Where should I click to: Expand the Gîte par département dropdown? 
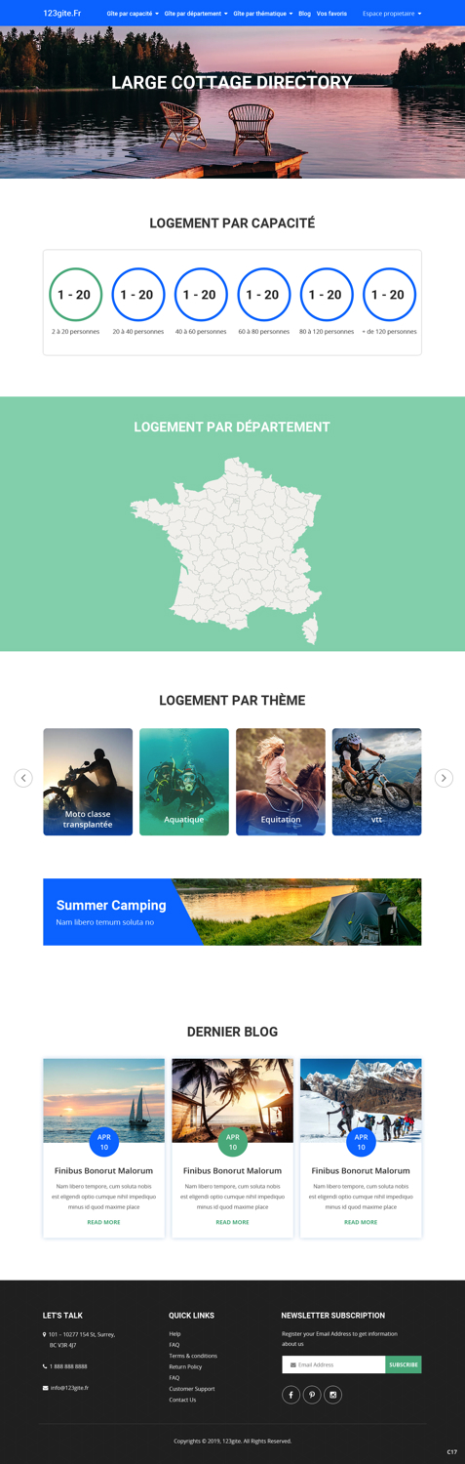pyautogui.click(x=196, y=14)
